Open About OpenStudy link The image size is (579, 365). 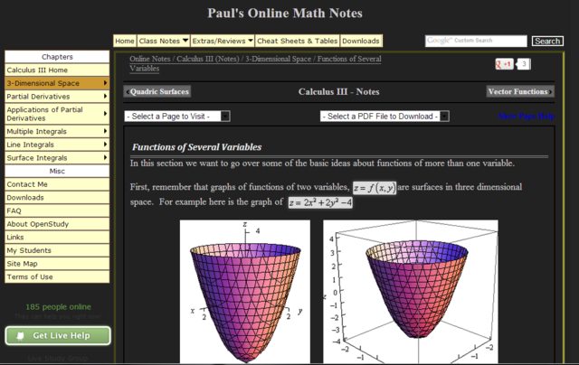click(57, 224)
